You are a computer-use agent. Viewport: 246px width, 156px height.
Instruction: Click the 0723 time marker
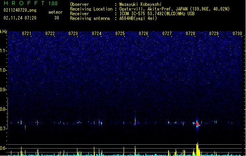click(x=73, y=34)
